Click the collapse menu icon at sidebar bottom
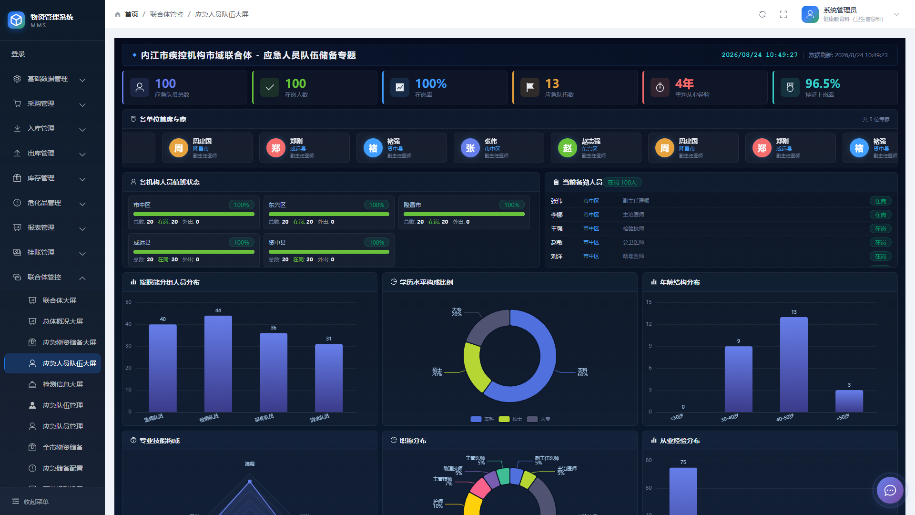 [16, 501]
